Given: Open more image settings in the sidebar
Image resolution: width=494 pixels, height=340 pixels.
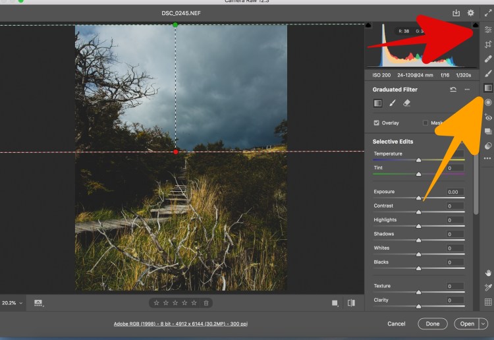Looking at the screenshot, I should coord(487,159).
